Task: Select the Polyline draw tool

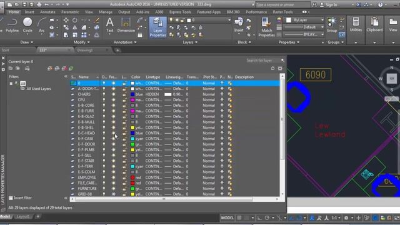Action: [12, 25]
